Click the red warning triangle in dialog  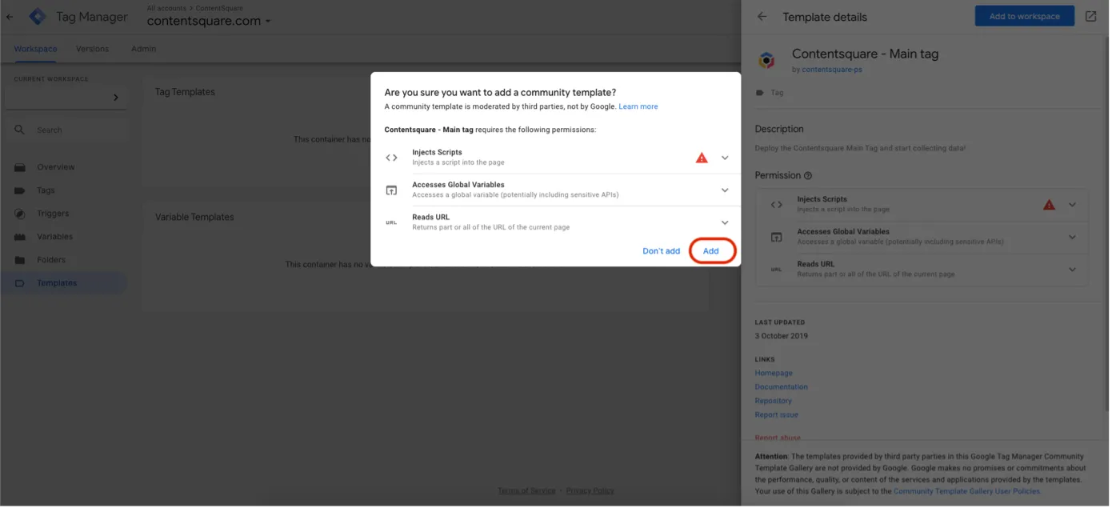click(702, 158)
